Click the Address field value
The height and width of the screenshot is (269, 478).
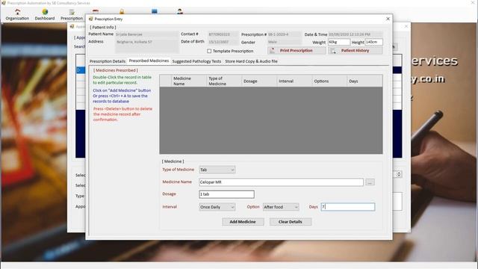[147, 46]
